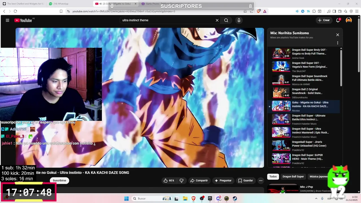Image resolution: width=361 pixels, height=203 pixels.
Task: Open more actions ellipsis below the video
Action: [261, 180]
